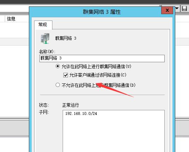The image size is (189, 152).
Task: Click label text 允许客户端通过该网络连接(C)
Action: click(x=98, y=75)
